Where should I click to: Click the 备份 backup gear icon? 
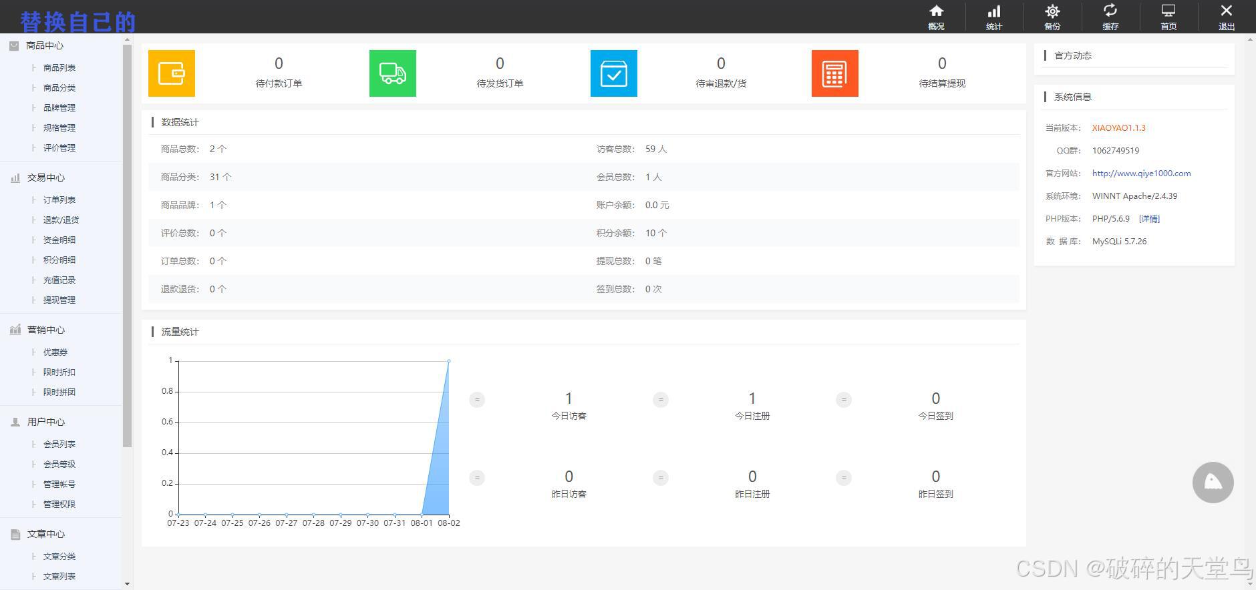[x=1052, y=11]
